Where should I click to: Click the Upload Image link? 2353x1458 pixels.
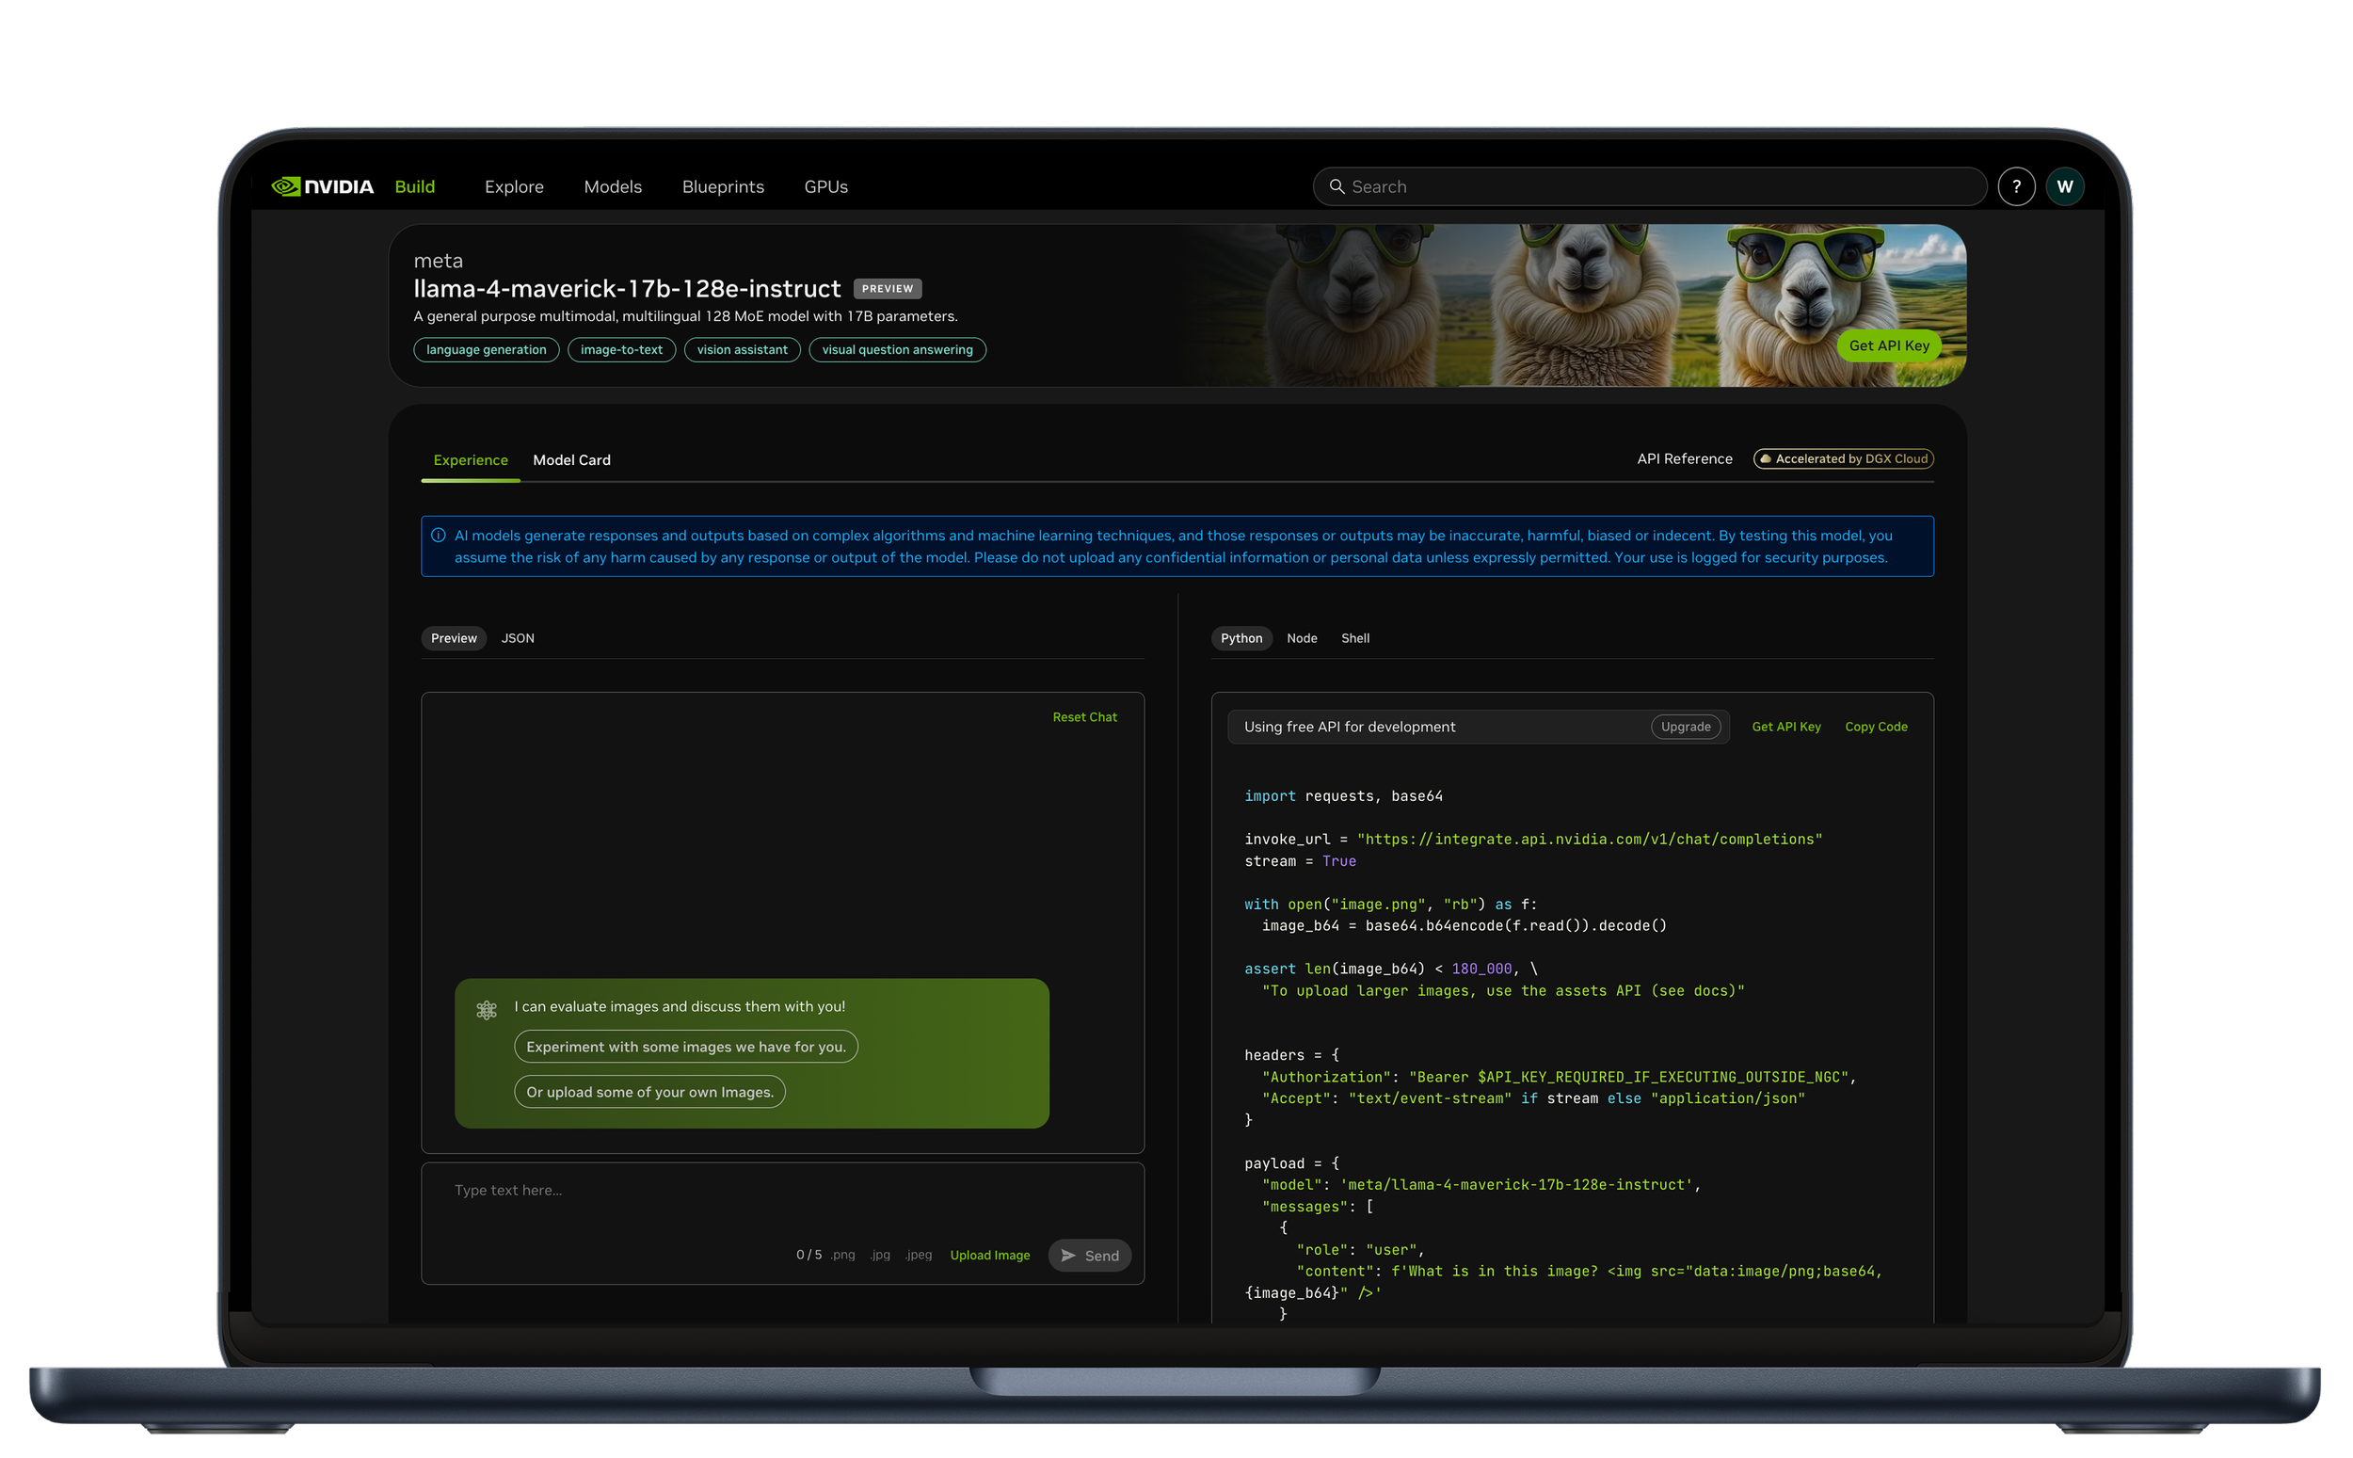coord(989,1255)
